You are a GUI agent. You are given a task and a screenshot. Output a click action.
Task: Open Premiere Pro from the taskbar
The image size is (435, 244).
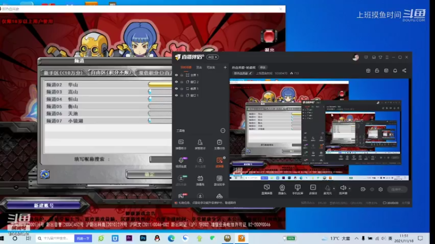[129, 238]
